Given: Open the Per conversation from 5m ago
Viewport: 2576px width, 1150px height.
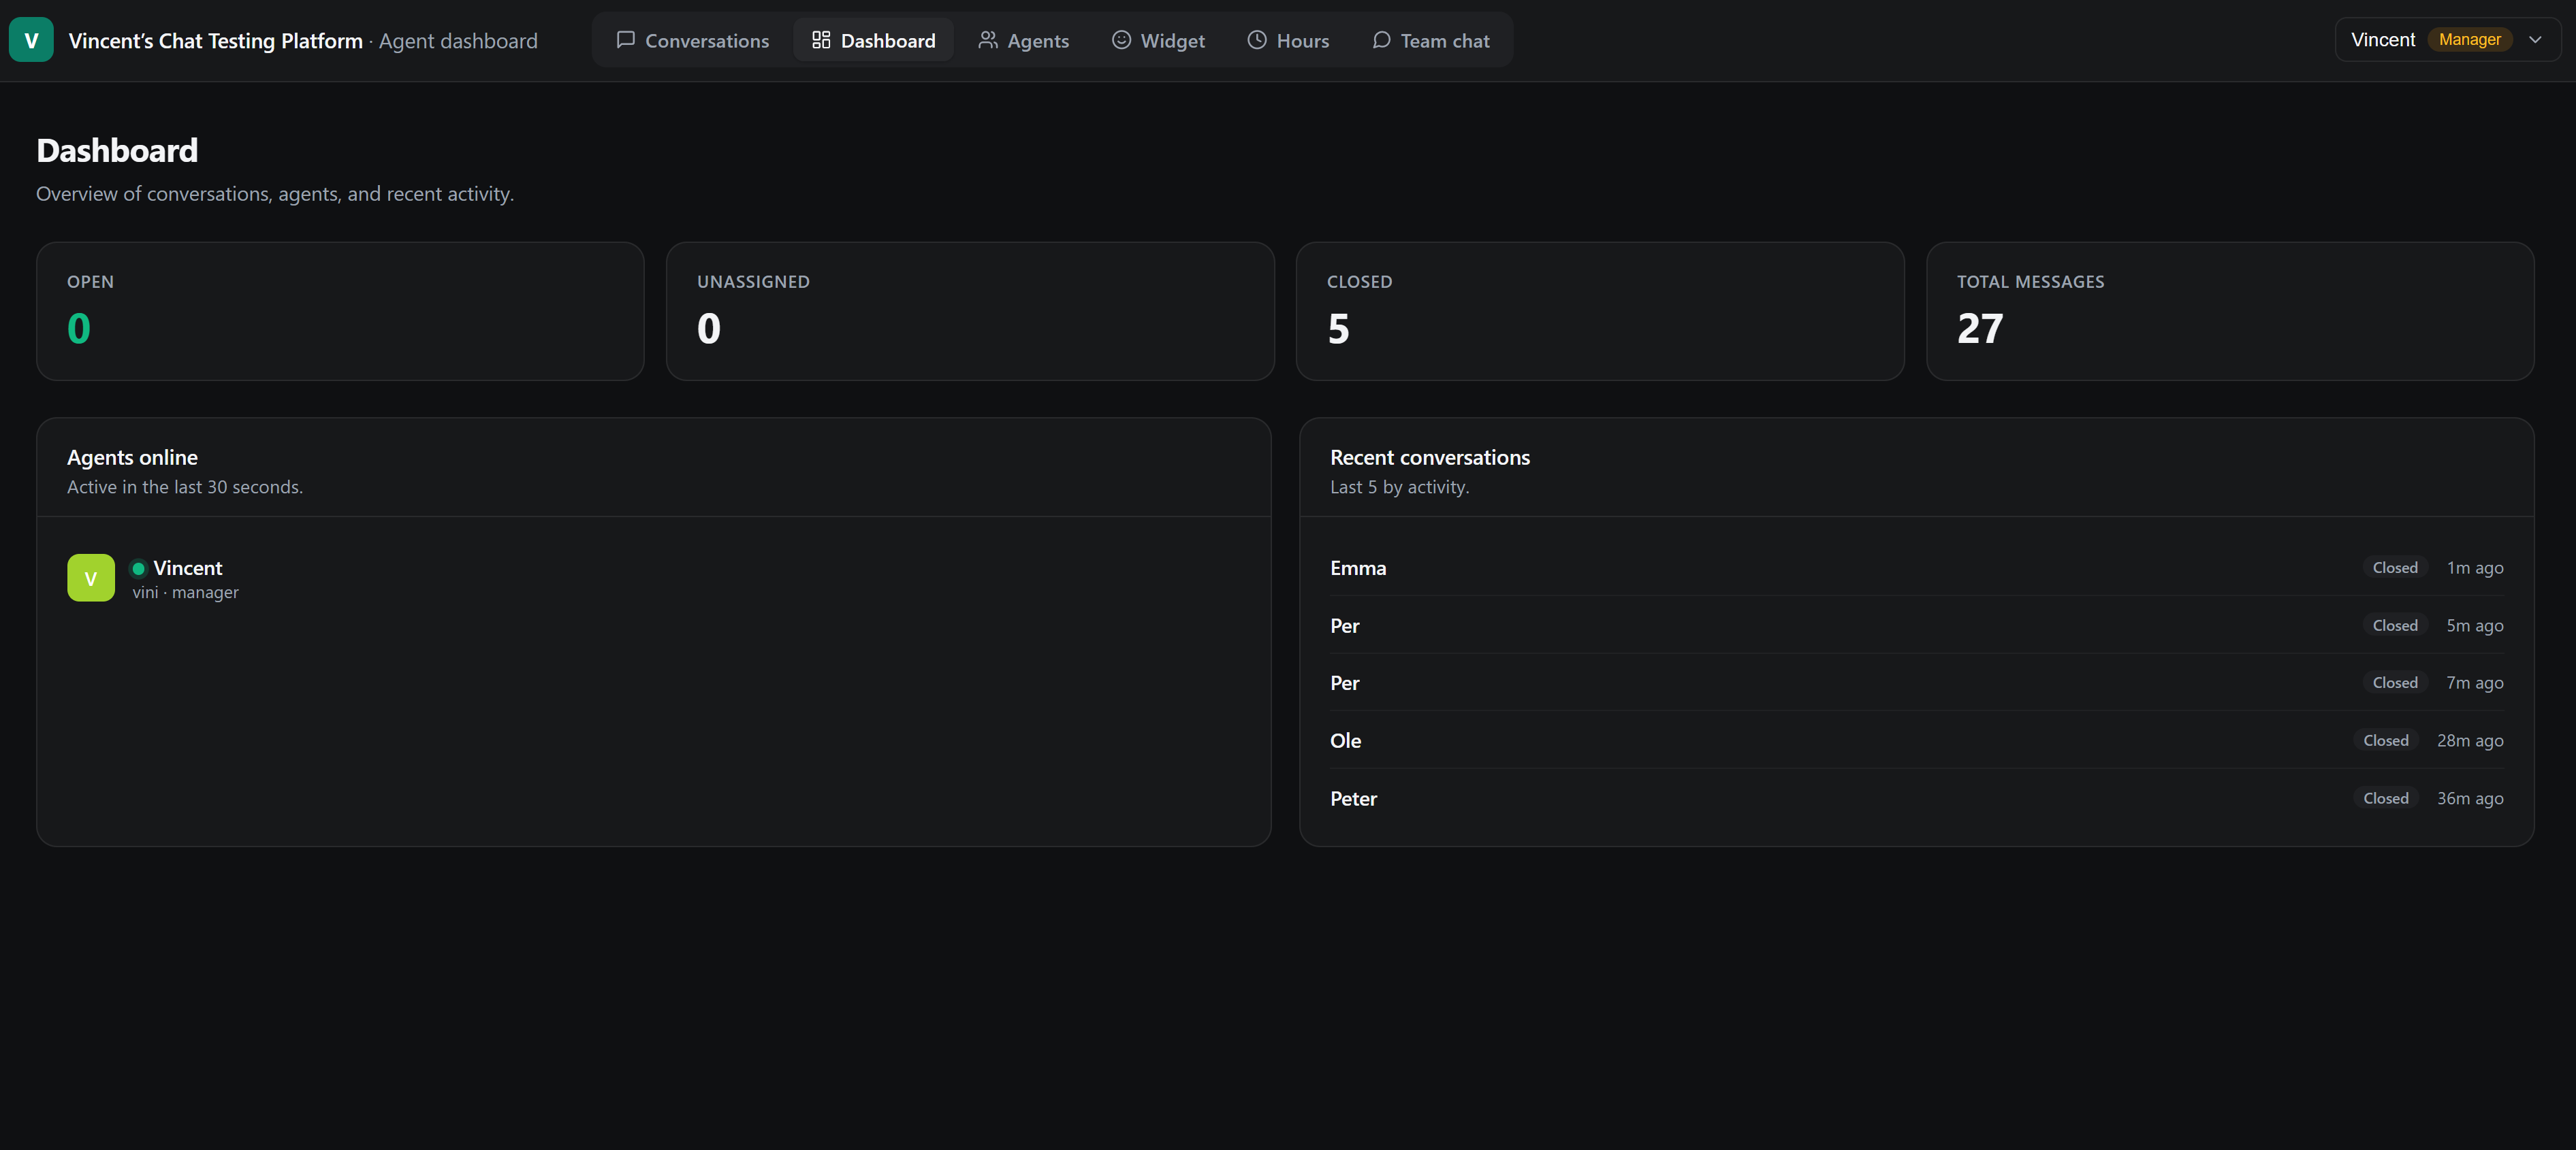Looking at the screenshot, I should point(1916,625).
